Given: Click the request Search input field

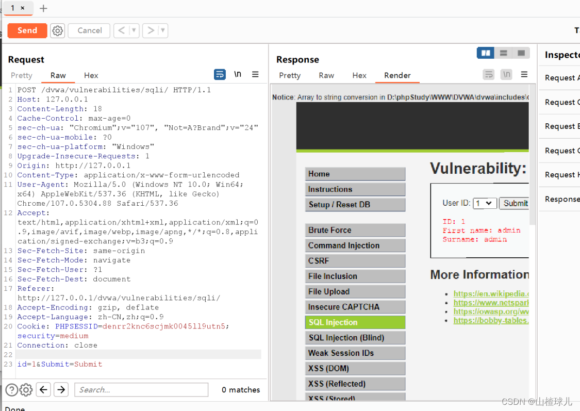Looking at the screenshot, I should [141, 389].
